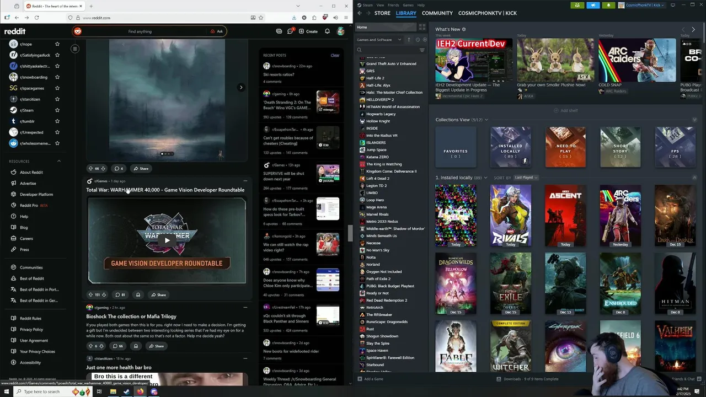The width and height of the screenshot is (706, 397).
Task: Click the Reddit advertise icon in header
Action: (279, 31)
